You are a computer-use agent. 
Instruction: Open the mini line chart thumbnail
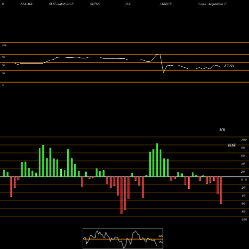click(x=123, y=239)
